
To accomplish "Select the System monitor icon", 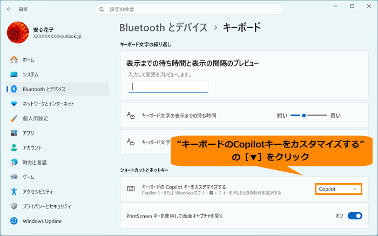I will [x=13, y=75].
